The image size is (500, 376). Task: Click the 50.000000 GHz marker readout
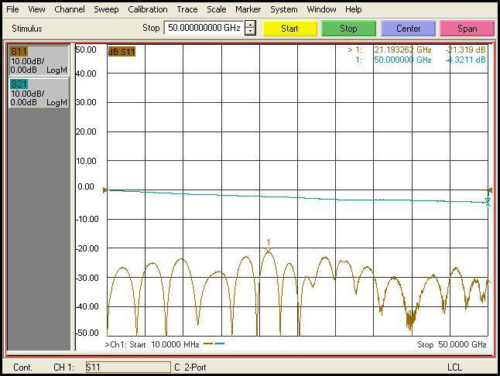[x=402, y=60]
